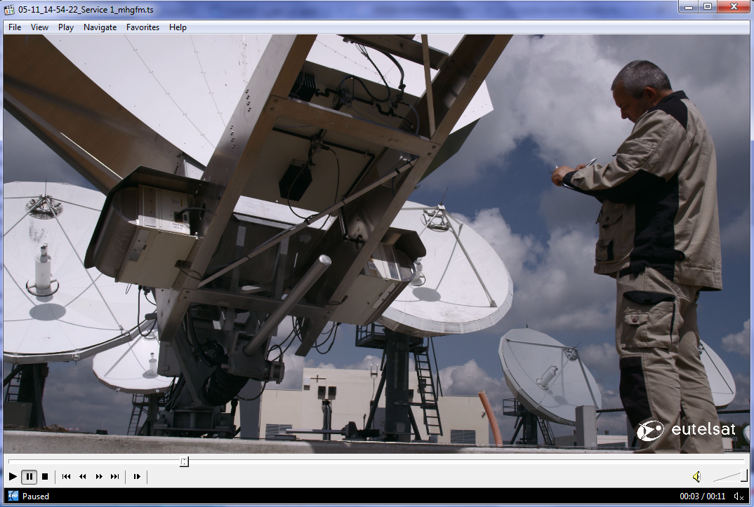
Task: Stop the video playback
Action: 45,477
